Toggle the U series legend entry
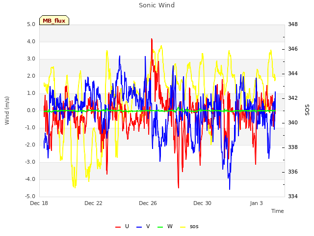The image size is (314, 236). (122, 226)
